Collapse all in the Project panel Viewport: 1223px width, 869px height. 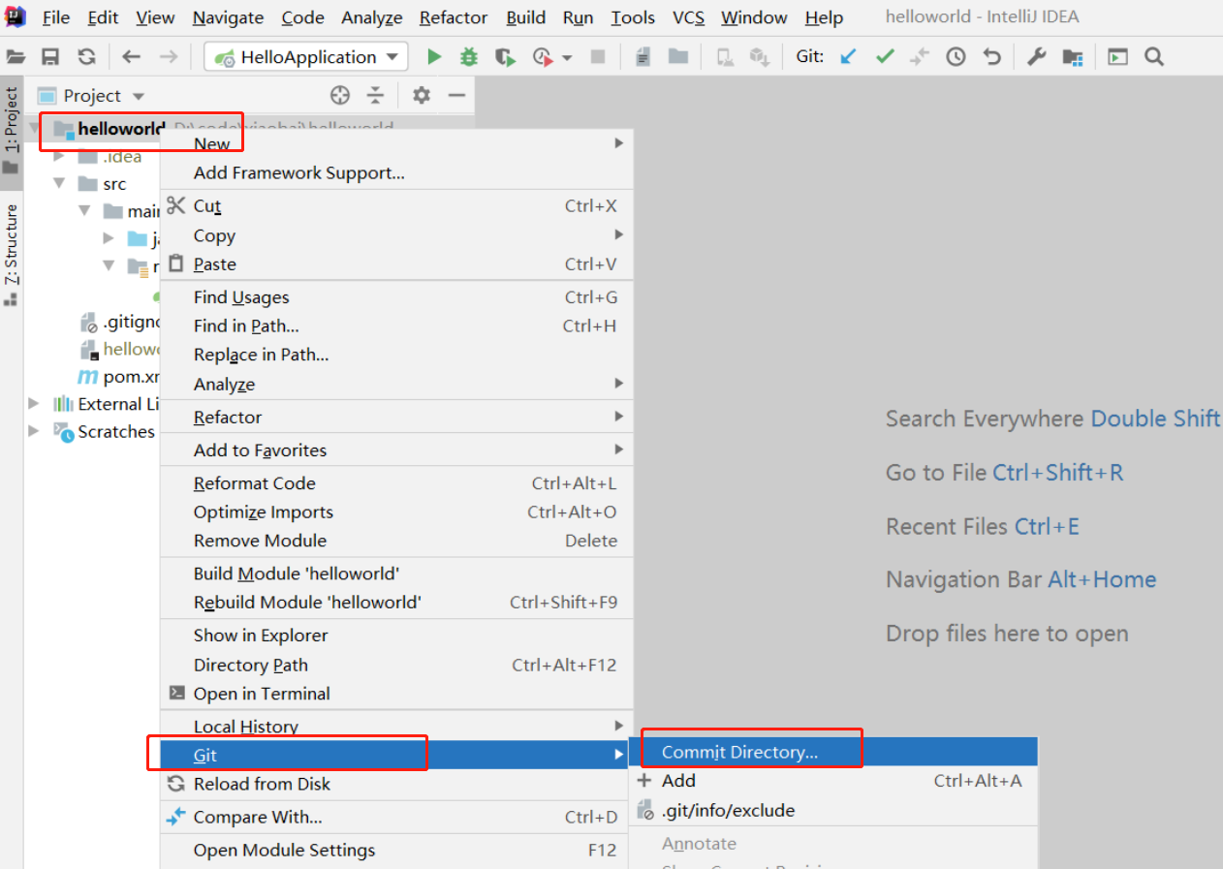[x=376, y=95]
